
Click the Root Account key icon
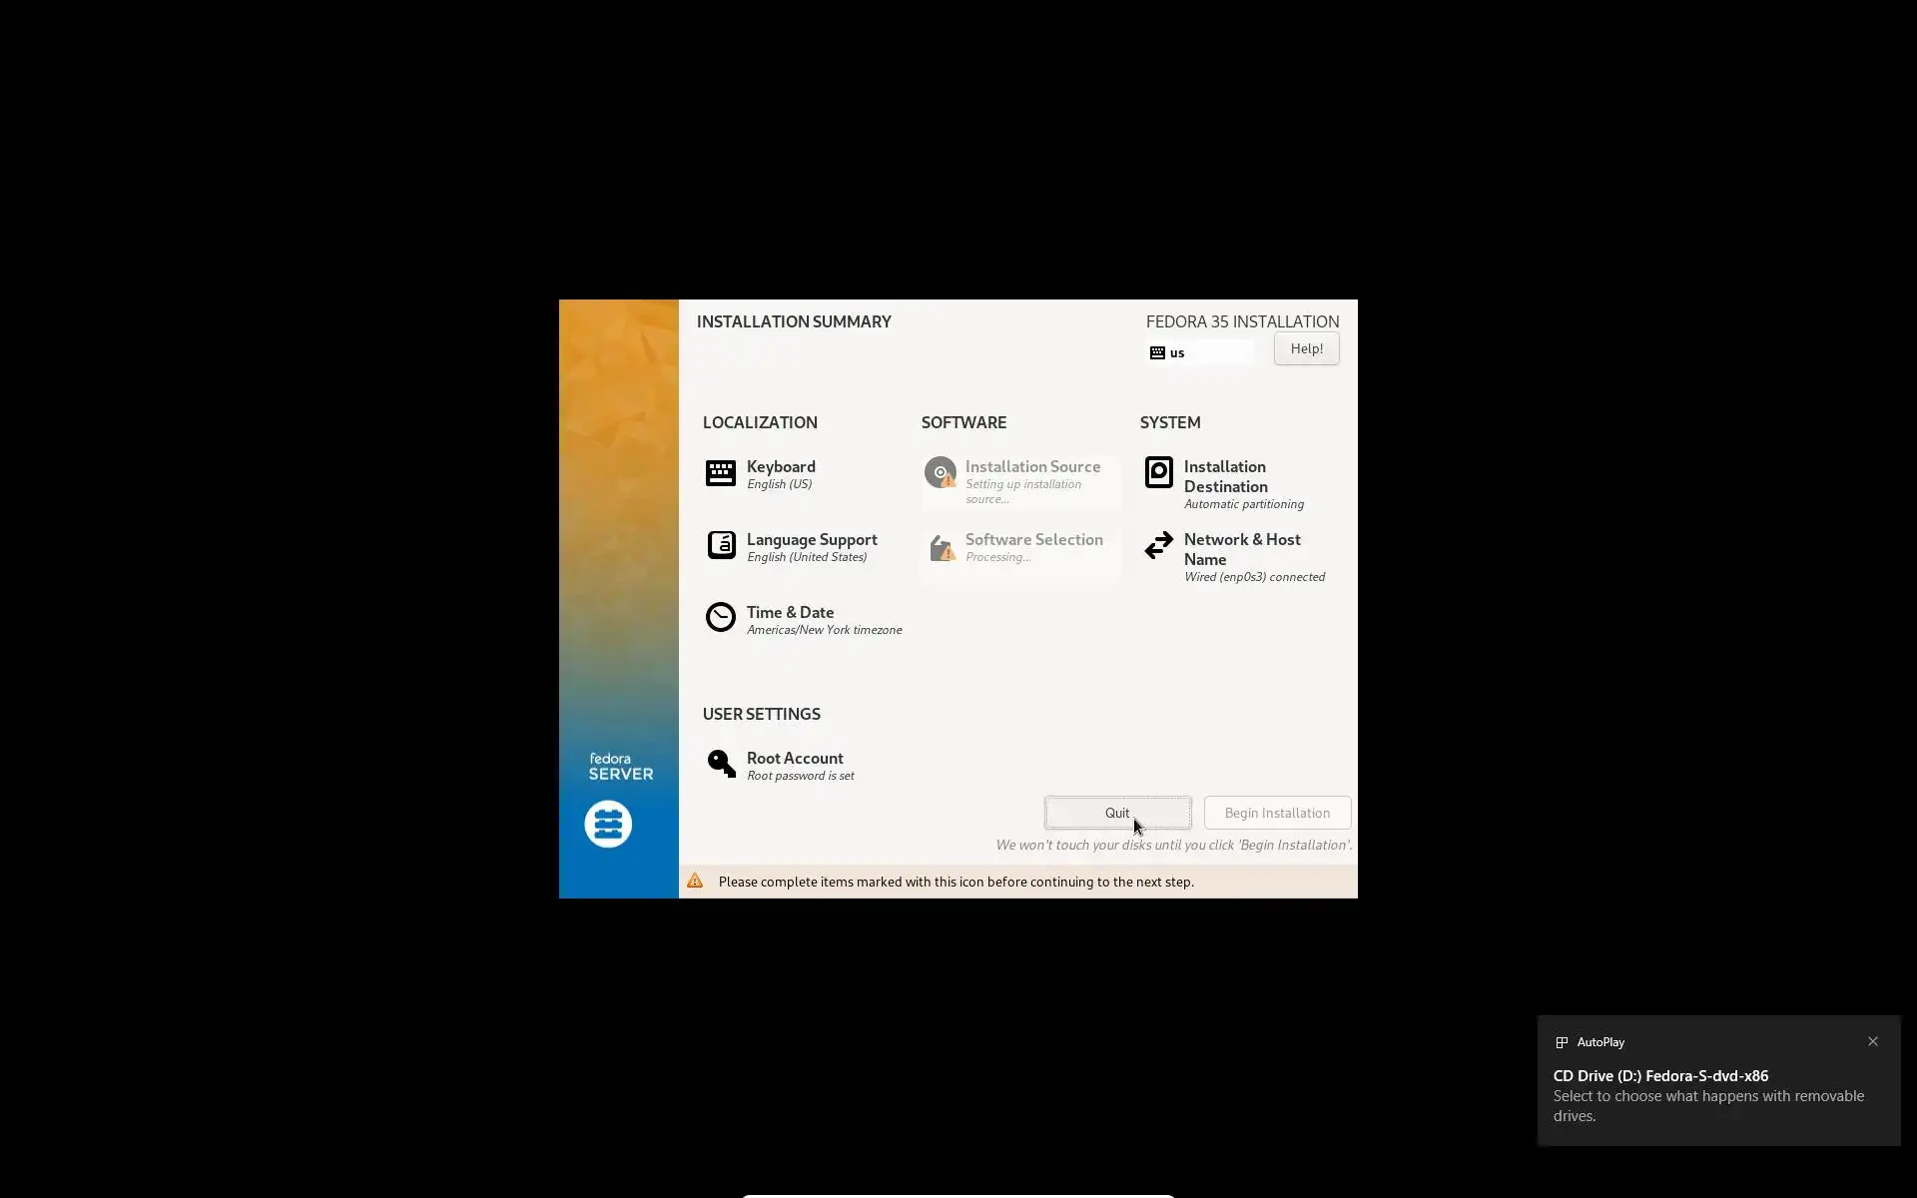click(721, 764)
